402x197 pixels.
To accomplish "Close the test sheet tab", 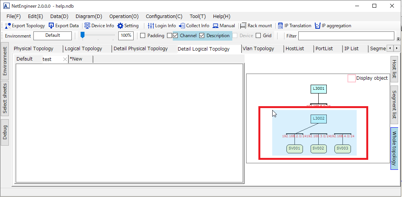I will pos(65,59).
